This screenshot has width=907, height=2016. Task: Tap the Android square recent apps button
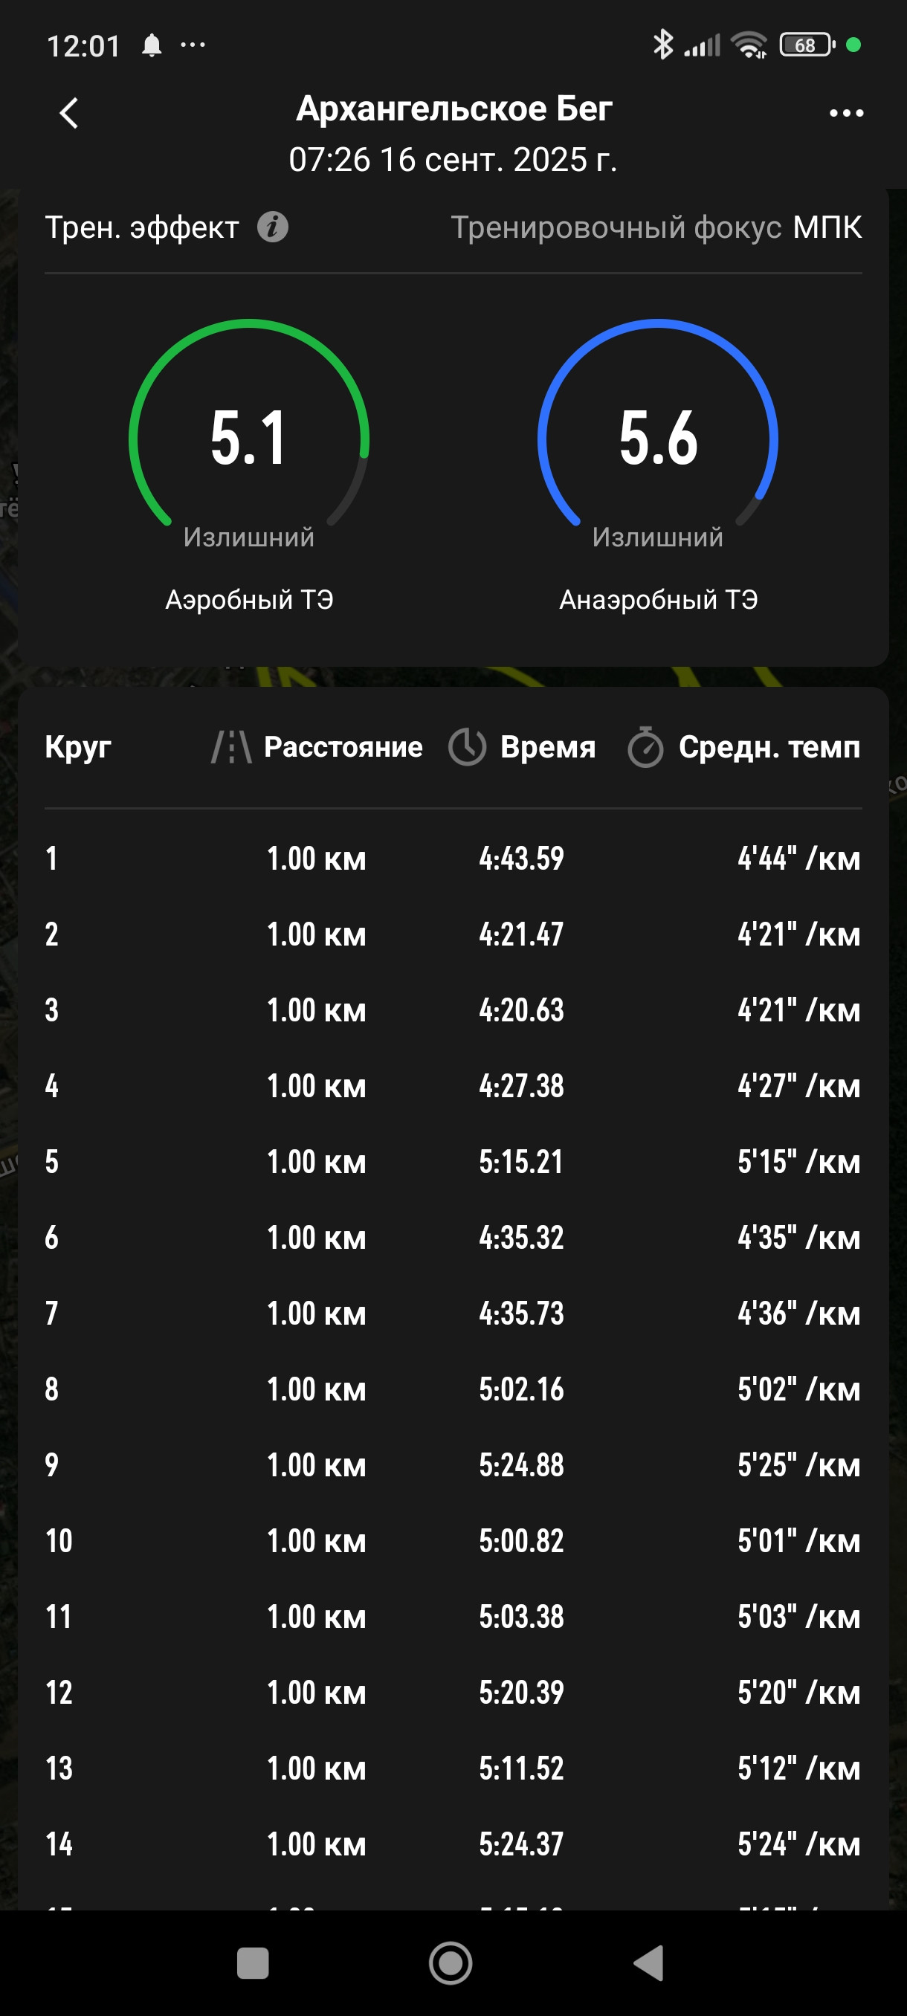(x=252, y=1962)
